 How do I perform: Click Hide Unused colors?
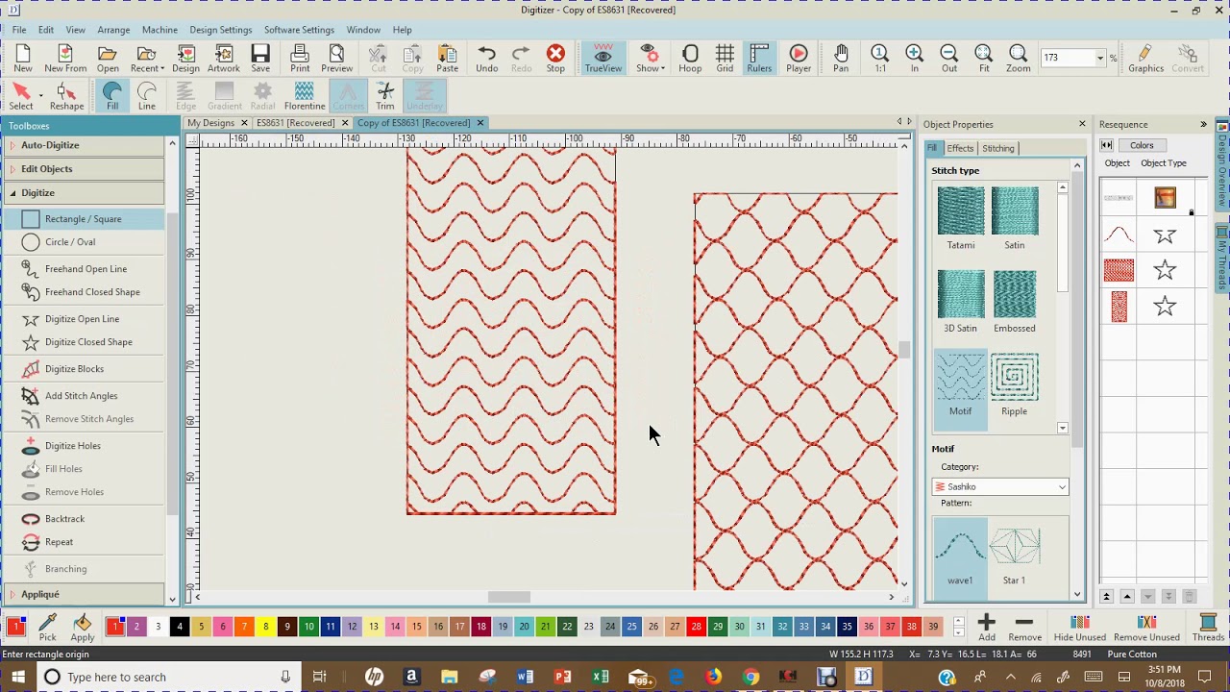point(1079,628)
